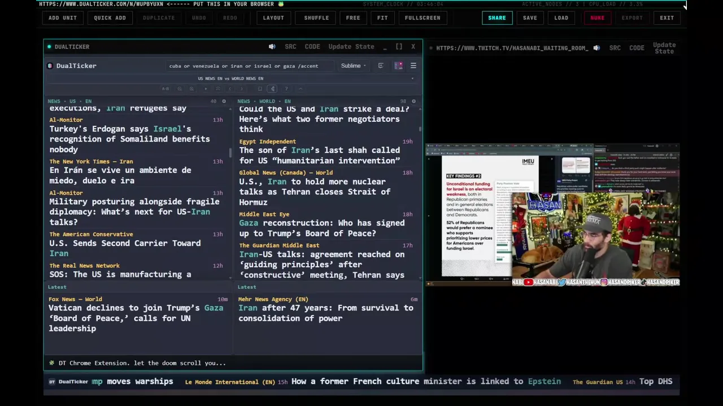Maximize the DualTicker node
Screen dimensions: 723x406
(399, 47)
